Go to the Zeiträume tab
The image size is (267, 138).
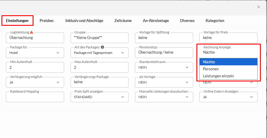[x=123, y=21]
